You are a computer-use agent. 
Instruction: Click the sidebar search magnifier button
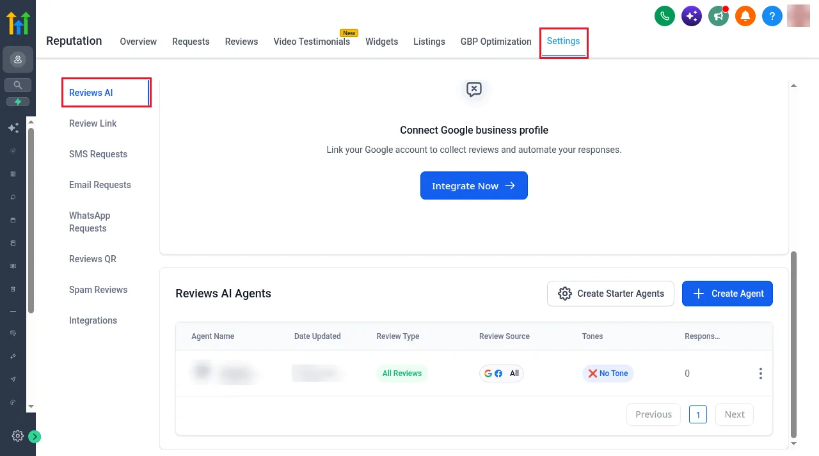18,84
